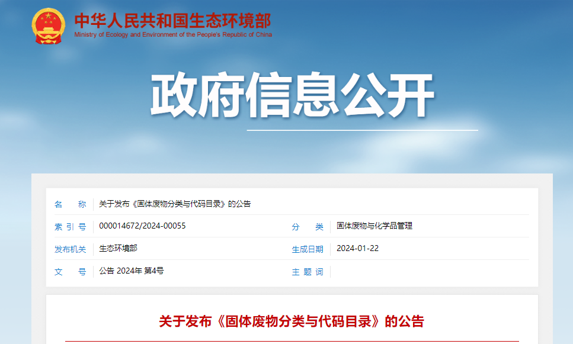
Task: Click the 索引号 field label
Action: coord(68,226)
